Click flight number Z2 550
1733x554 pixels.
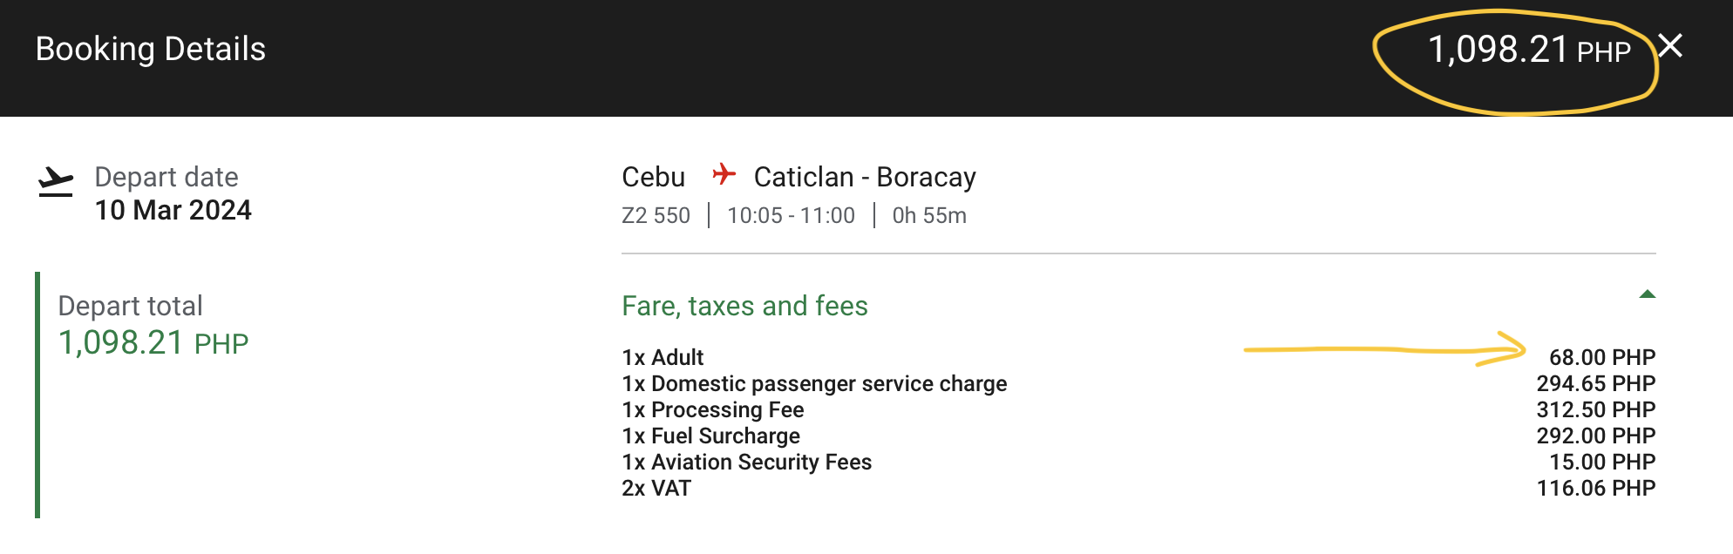(x=656, y=215)
